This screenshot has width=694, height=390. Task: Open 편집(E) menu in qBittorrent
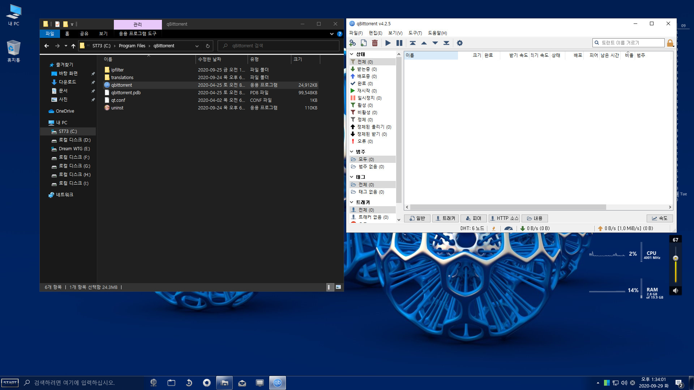[376, 33]
